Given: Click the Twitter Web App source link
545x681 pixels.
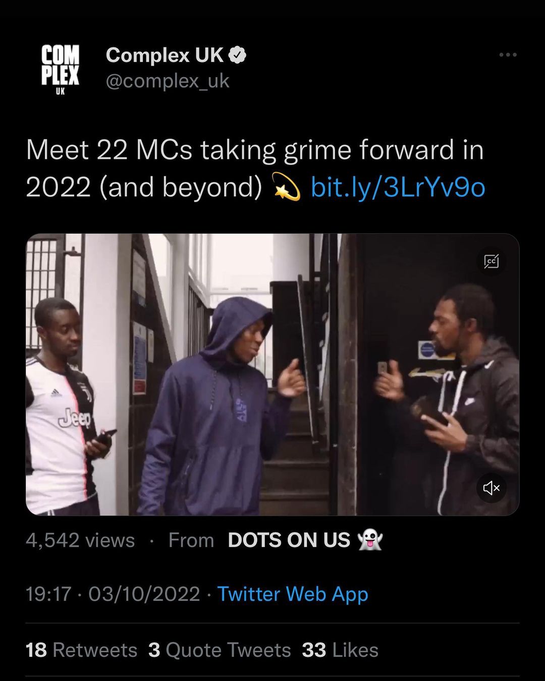Looking at the screenshot, I should click(x=293, y=594).
